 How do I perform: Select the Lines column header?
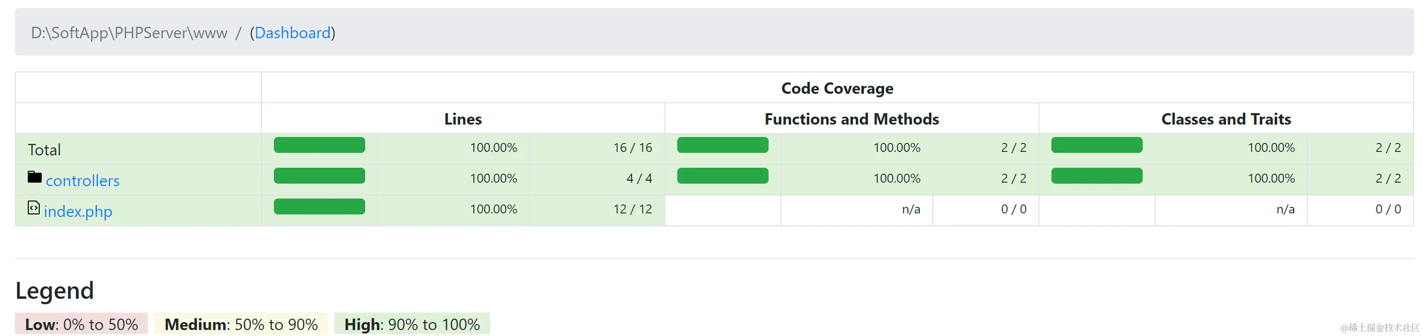(x=463, y=119)
